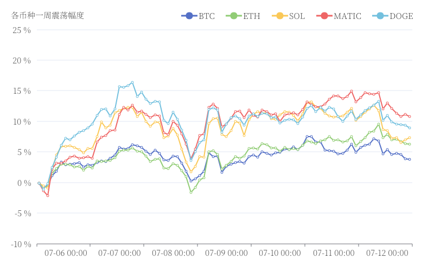Click the 0 % y-axis label
Image resolution: width=434 pixels, height=271 pixels.
point(24,183)
